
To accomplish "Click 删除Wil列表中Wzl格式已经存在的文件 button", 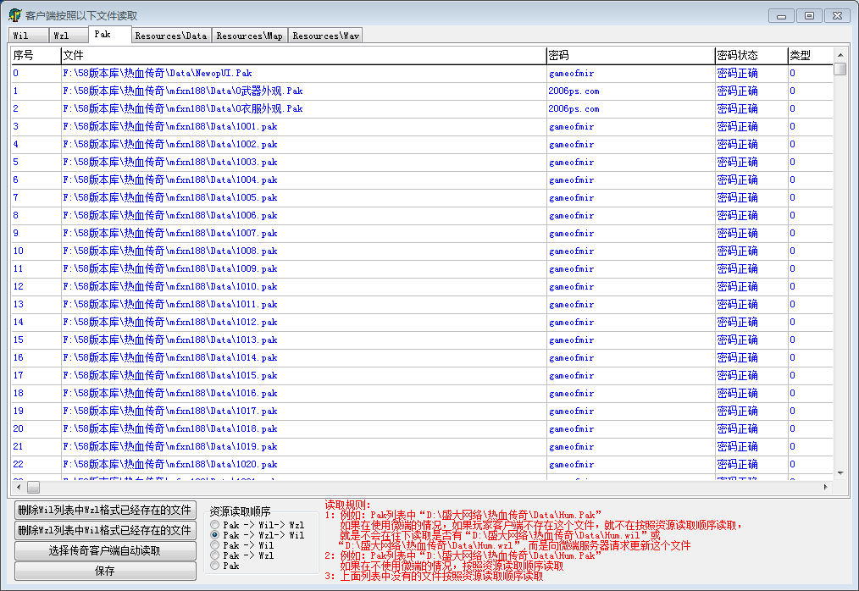I will click(x=105, y=510).
